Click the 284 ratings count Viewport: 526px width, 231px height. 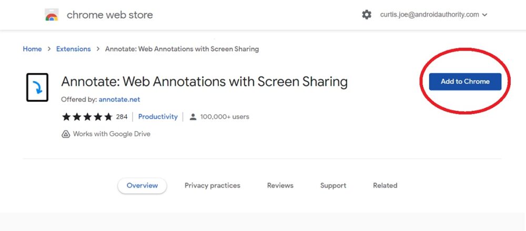point(122,117)
